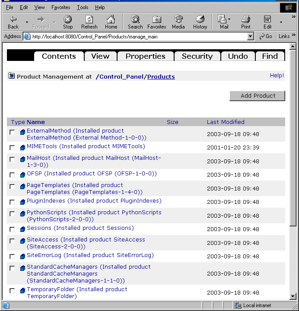Switch to the Undo tab

238,56
